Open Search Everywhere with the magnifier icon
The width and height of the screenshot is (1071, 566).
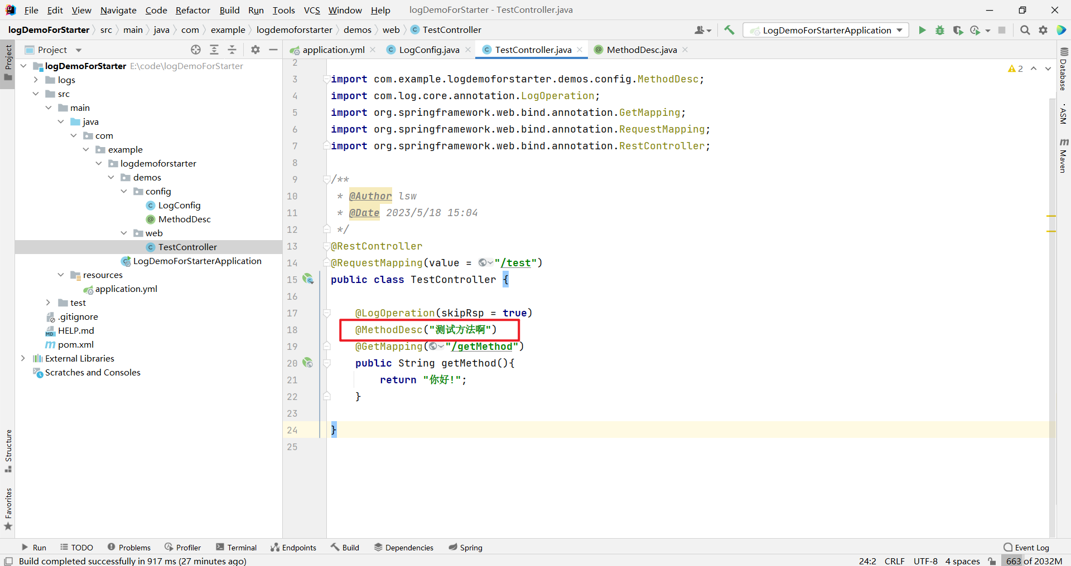(1025, 30)
